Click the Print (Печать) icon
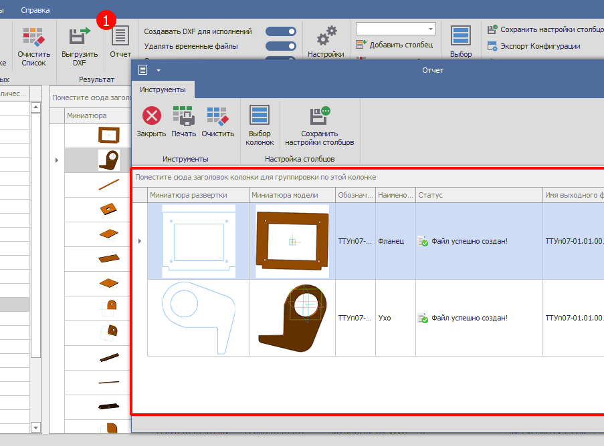 pos(183,117)
